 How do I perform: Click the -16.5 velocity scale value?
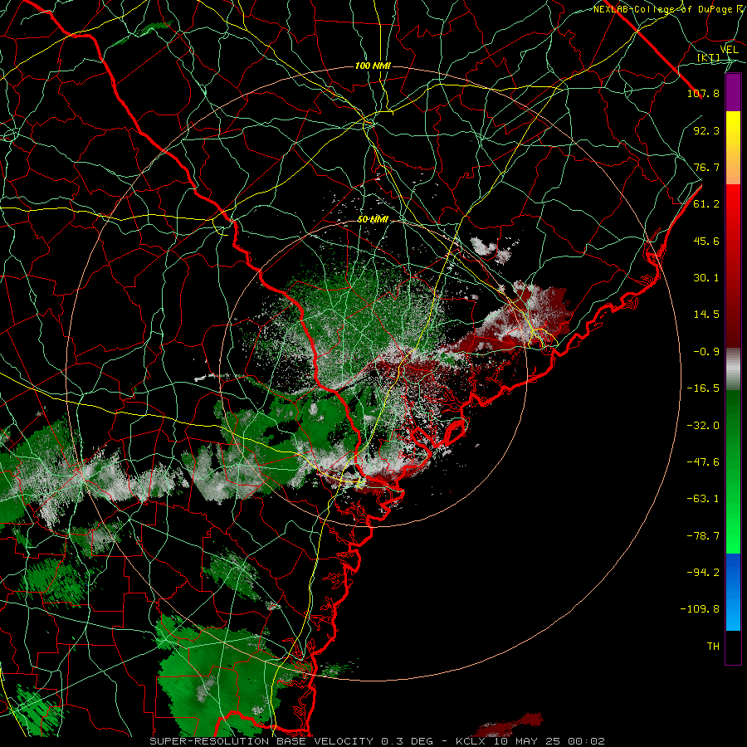703,388
